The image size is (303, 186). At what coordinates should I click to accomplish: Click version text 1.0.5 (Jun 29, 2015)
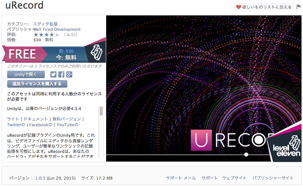click(55, 178)
